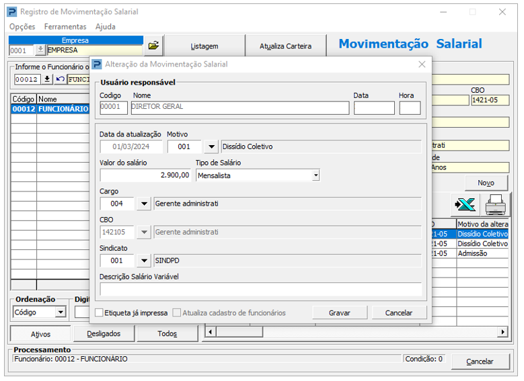Click the Valor do salário field
The height and width of the screenshot is (381, 524).
tap(145, 175)
